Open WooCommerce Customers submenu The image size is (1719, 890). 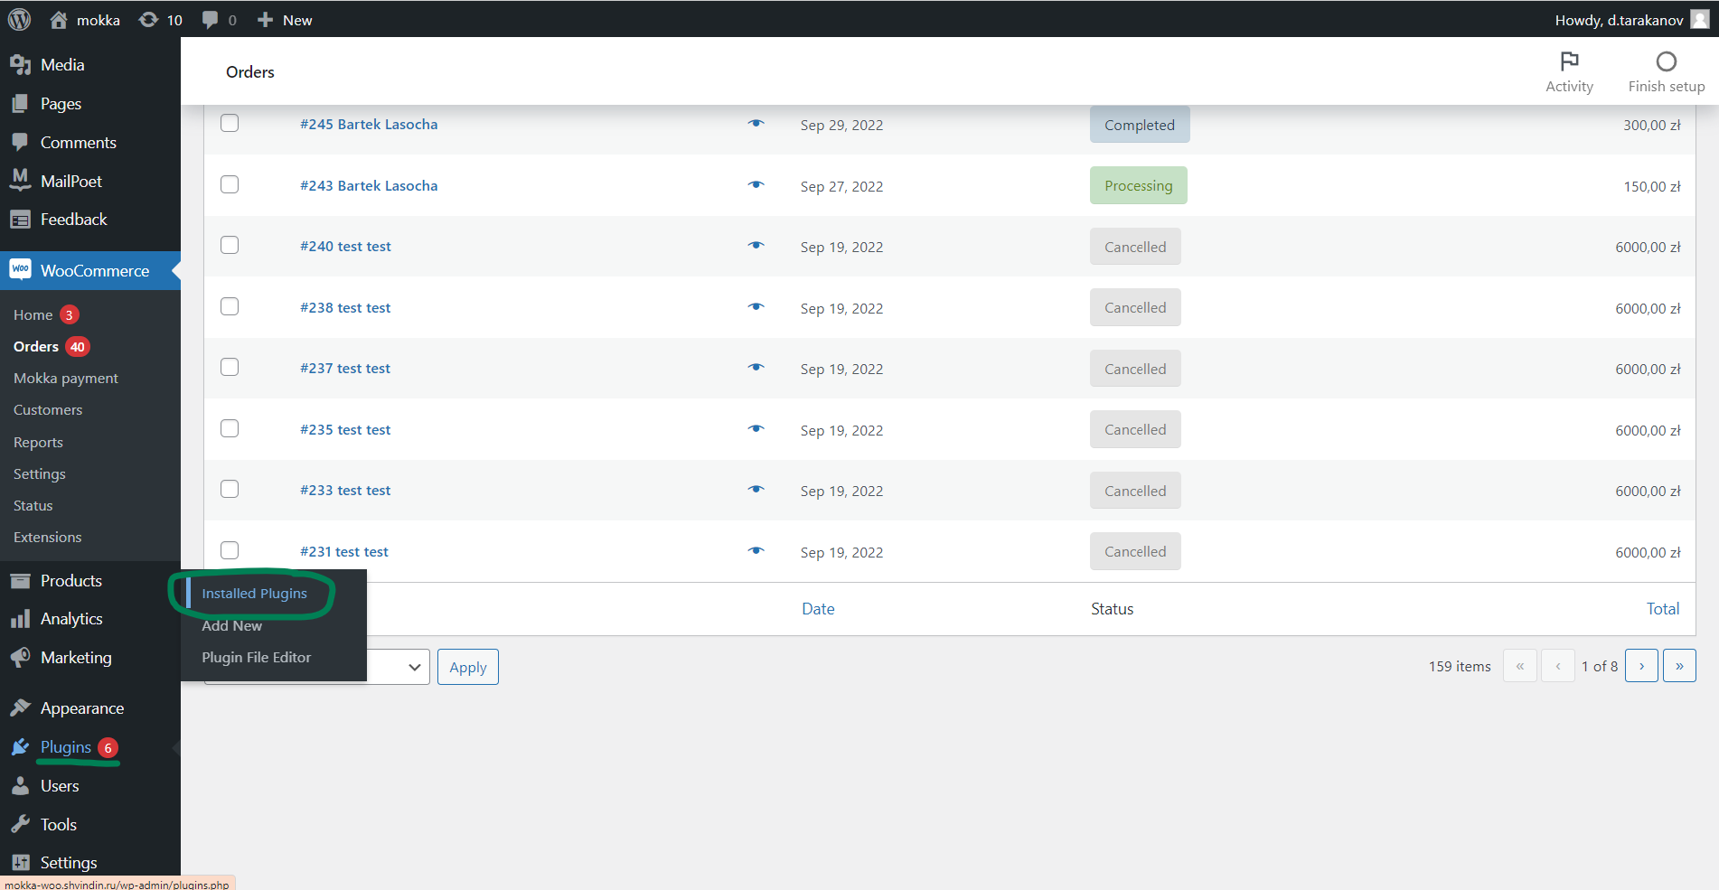(48, 409)
